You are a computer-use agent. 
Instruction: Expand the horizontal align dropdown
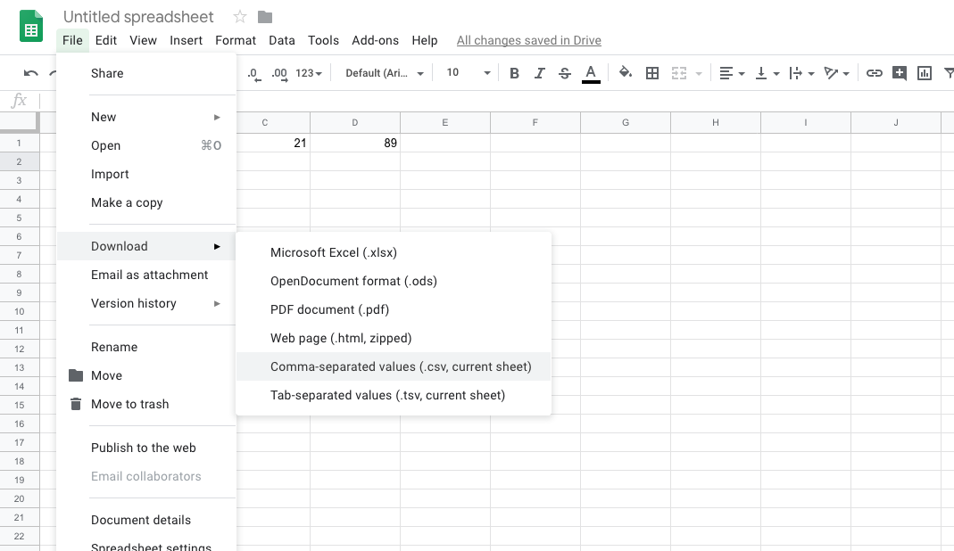731,73
